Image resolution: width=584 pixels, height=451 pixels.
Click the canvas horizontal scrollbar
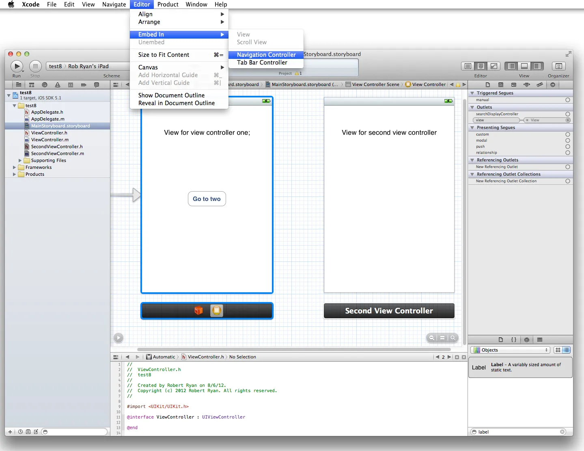pos(294,349)
